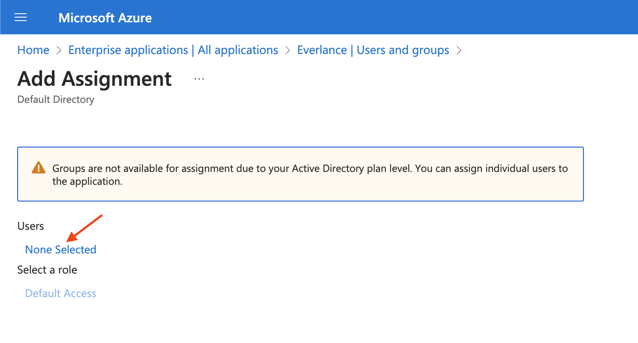Open the hamburger portal menu

[x=21, y=18]
